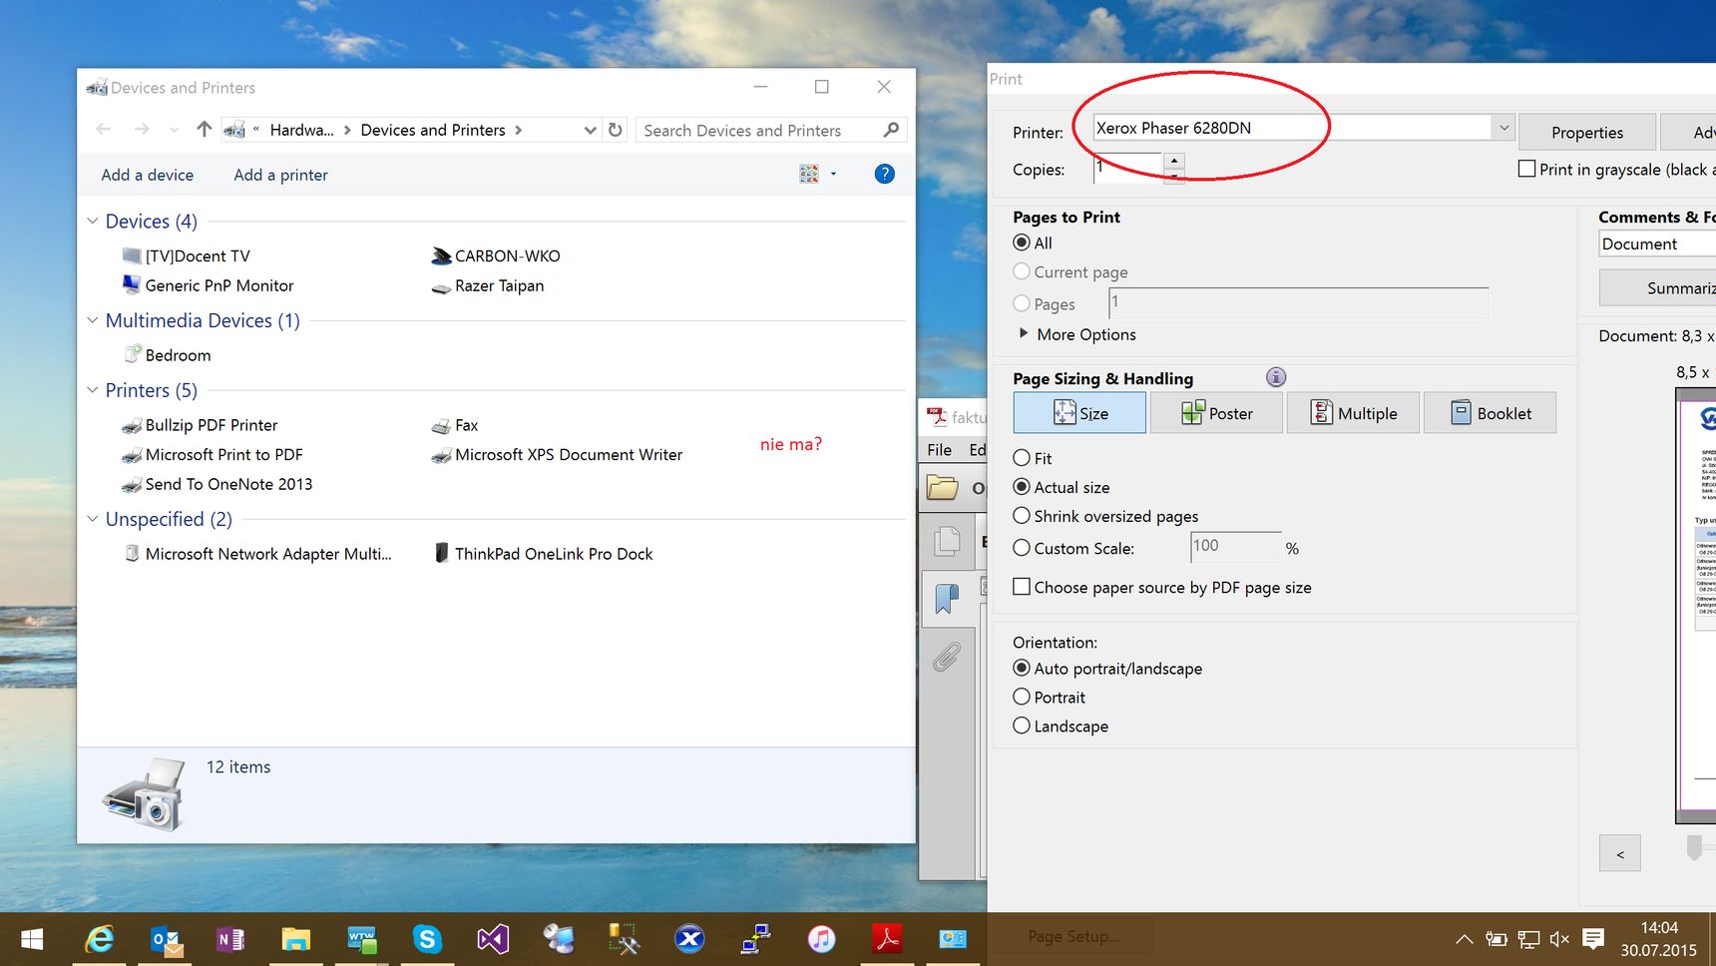Select Current page radio button
This screenshot has width=1716, height=966.
pos(1021,271)
